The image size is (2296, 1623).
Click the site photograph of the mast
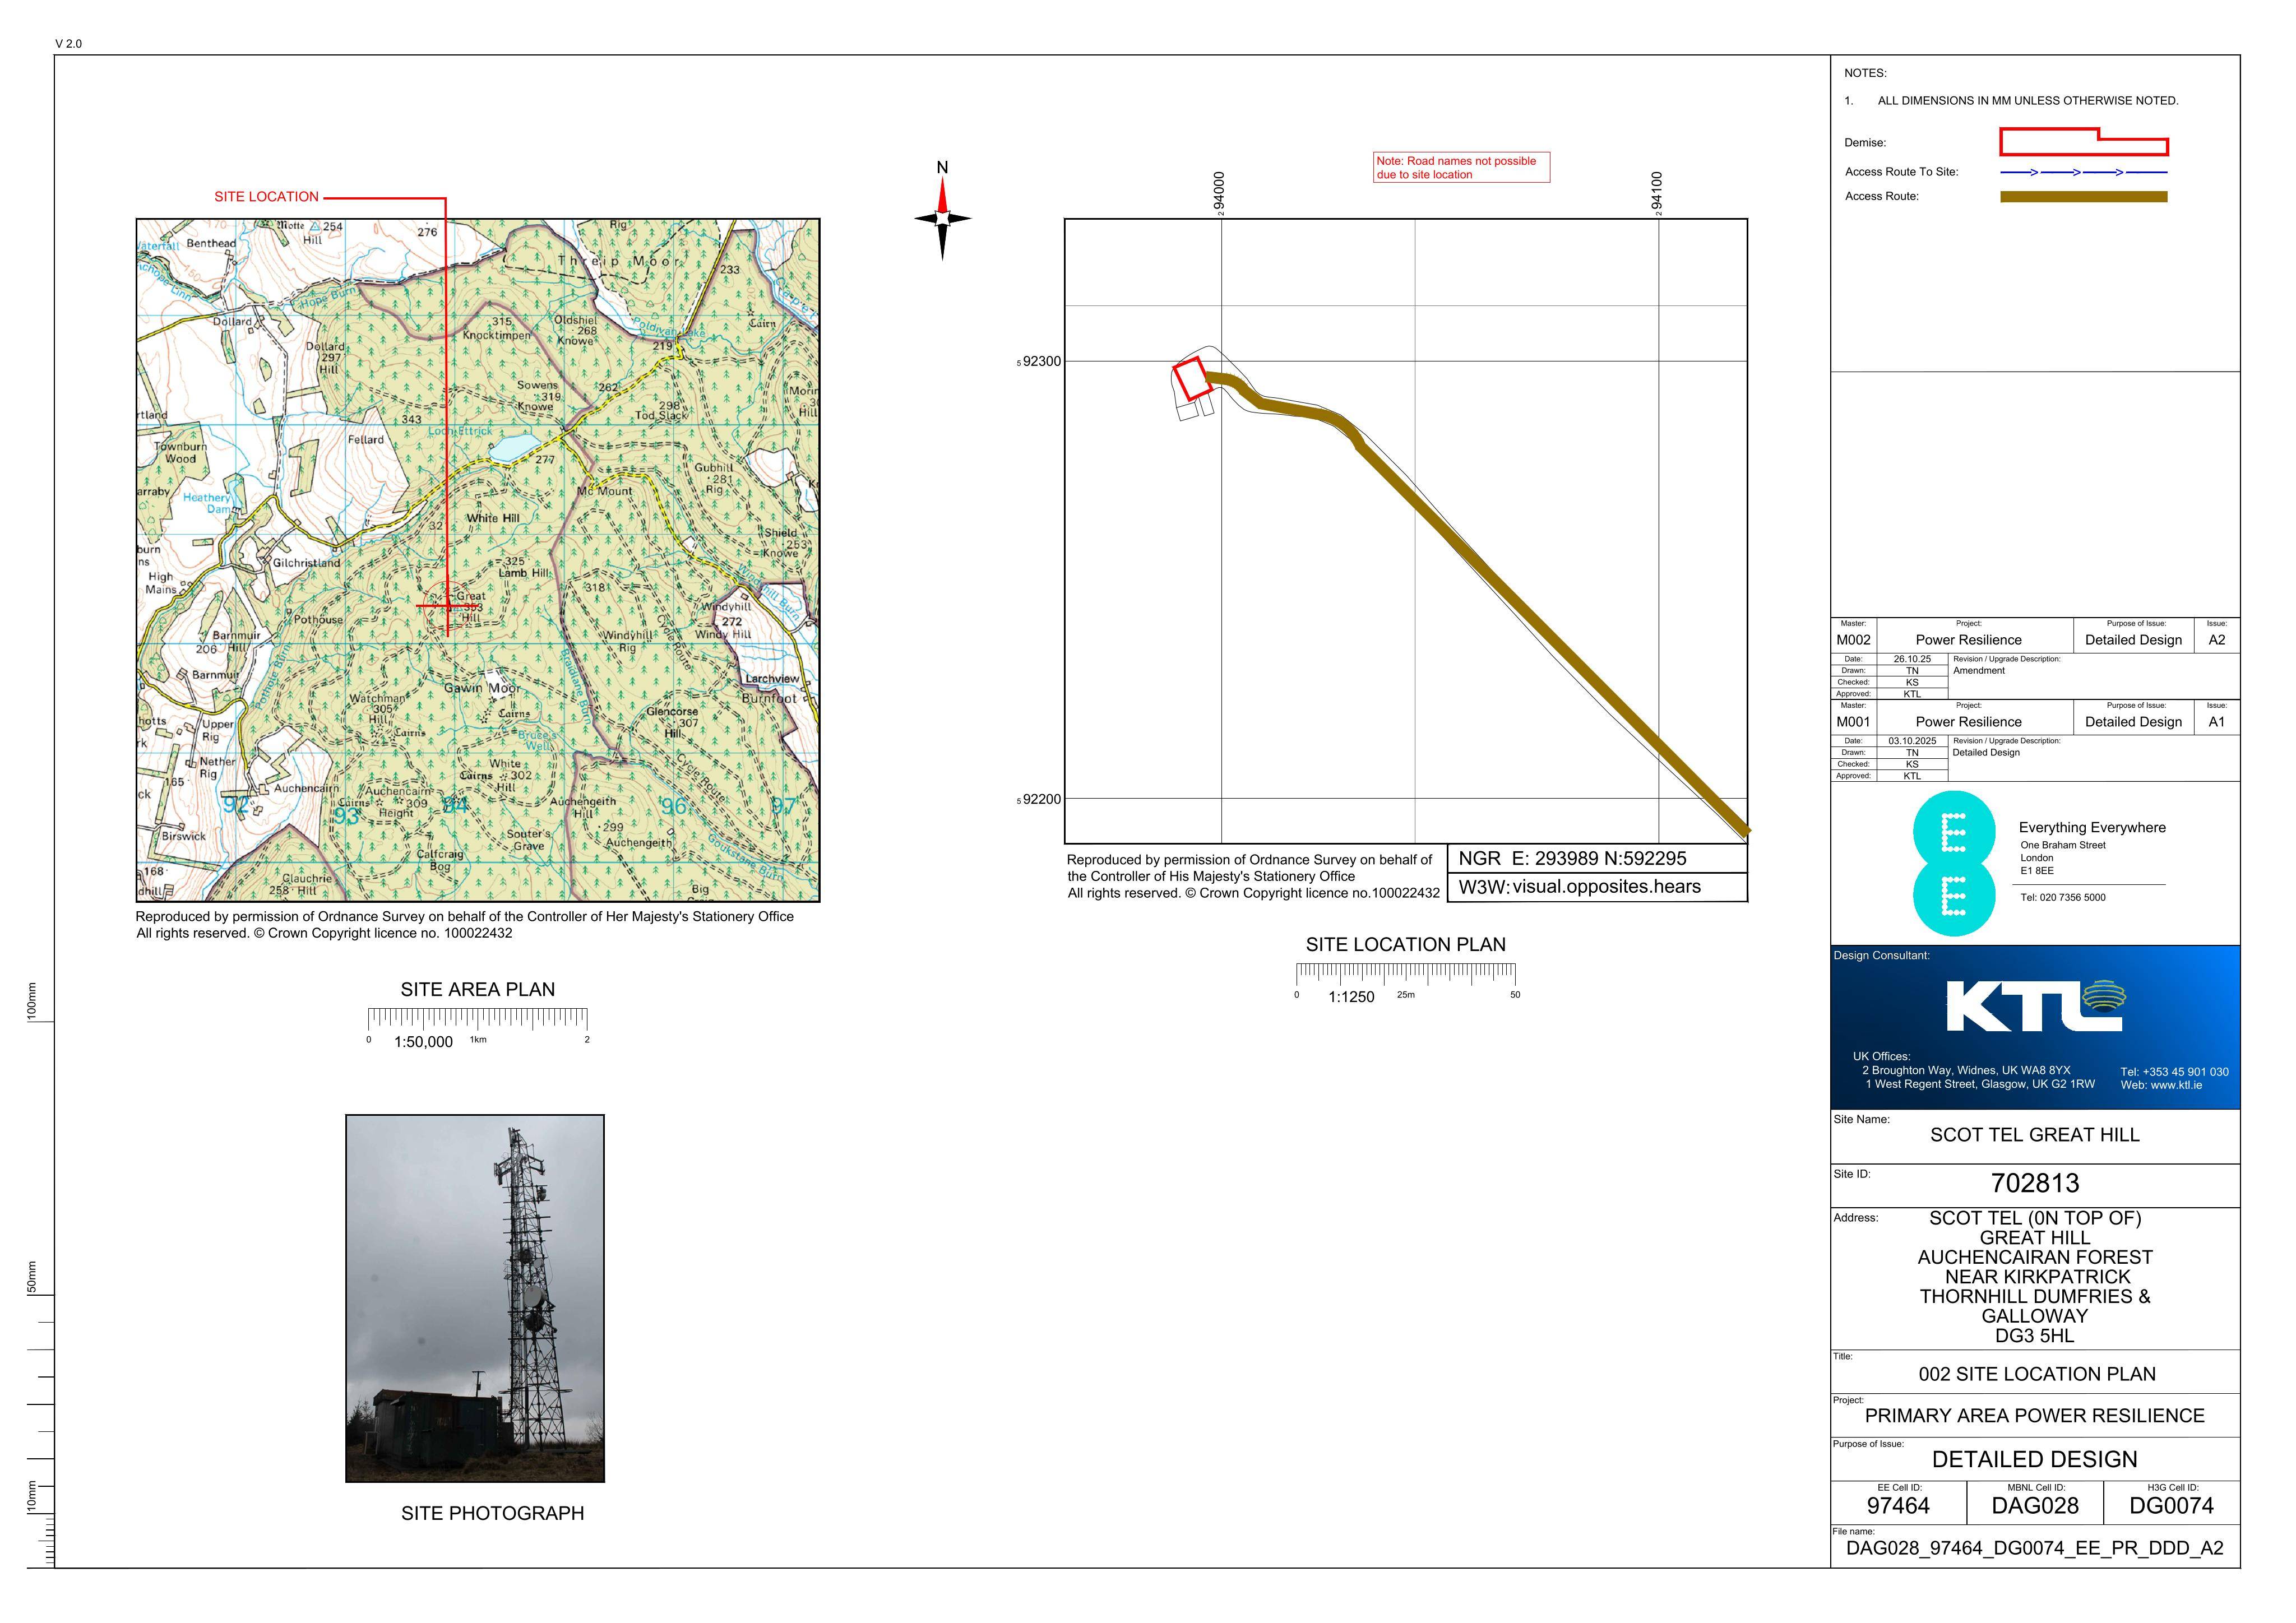click(475, 1298)
